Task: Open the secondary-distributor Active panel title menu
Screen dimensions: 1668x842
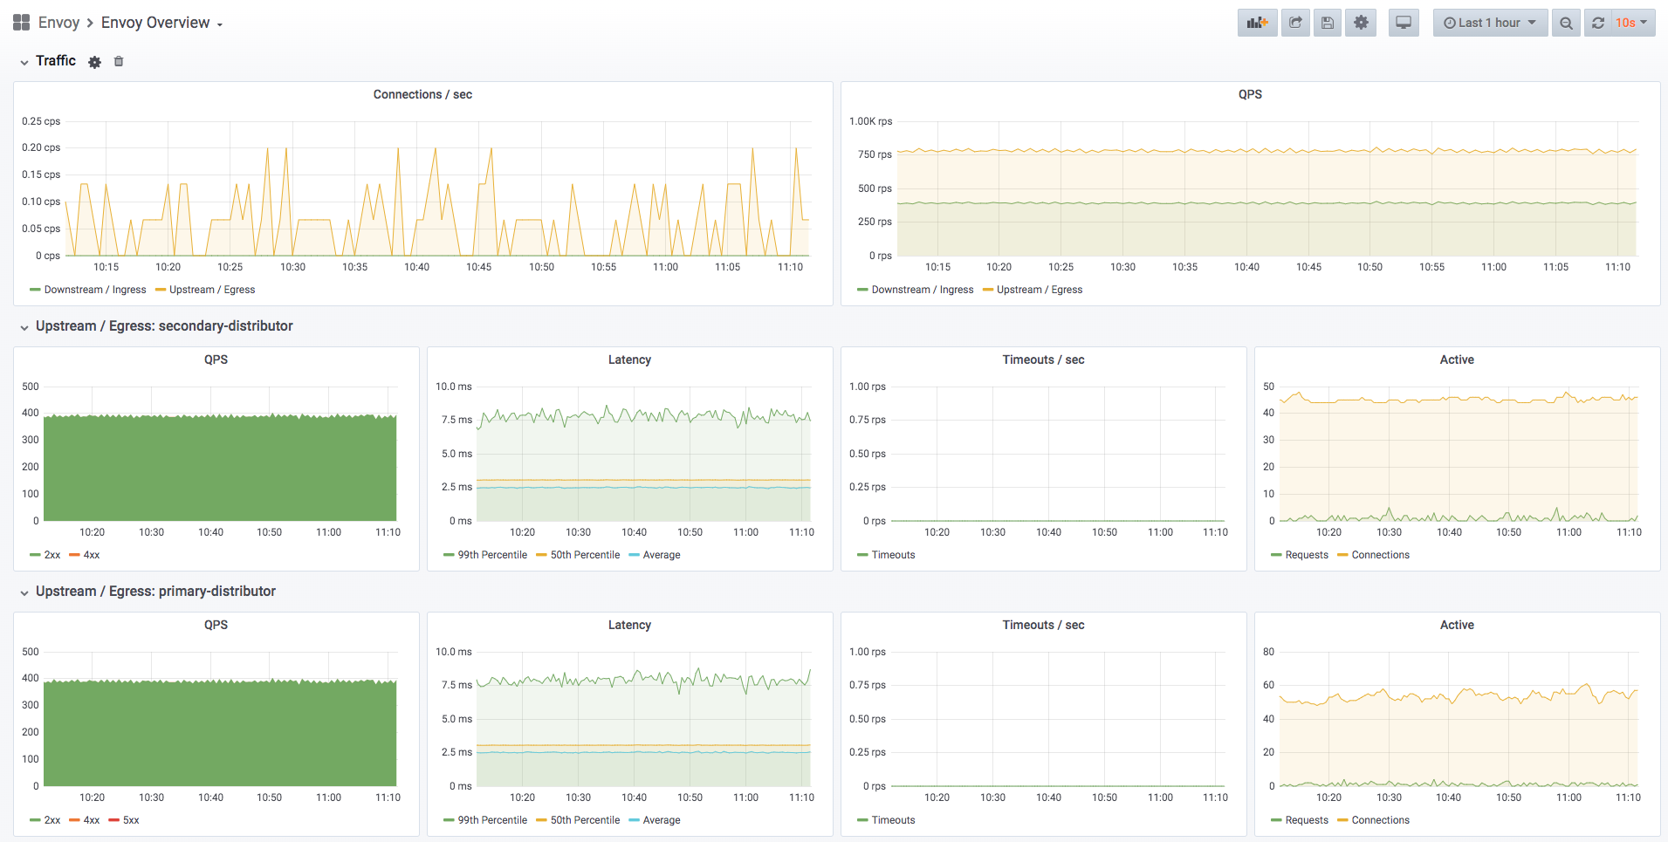Action: (1457, 359)
